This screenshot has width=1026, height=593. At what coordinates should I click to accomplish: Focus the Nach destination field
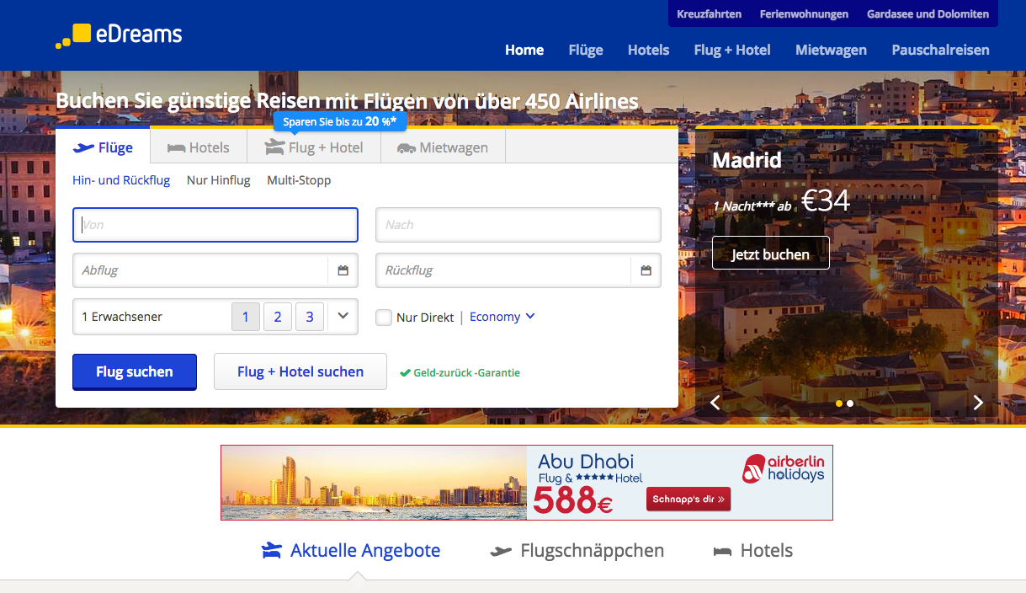tap(518, 225)
